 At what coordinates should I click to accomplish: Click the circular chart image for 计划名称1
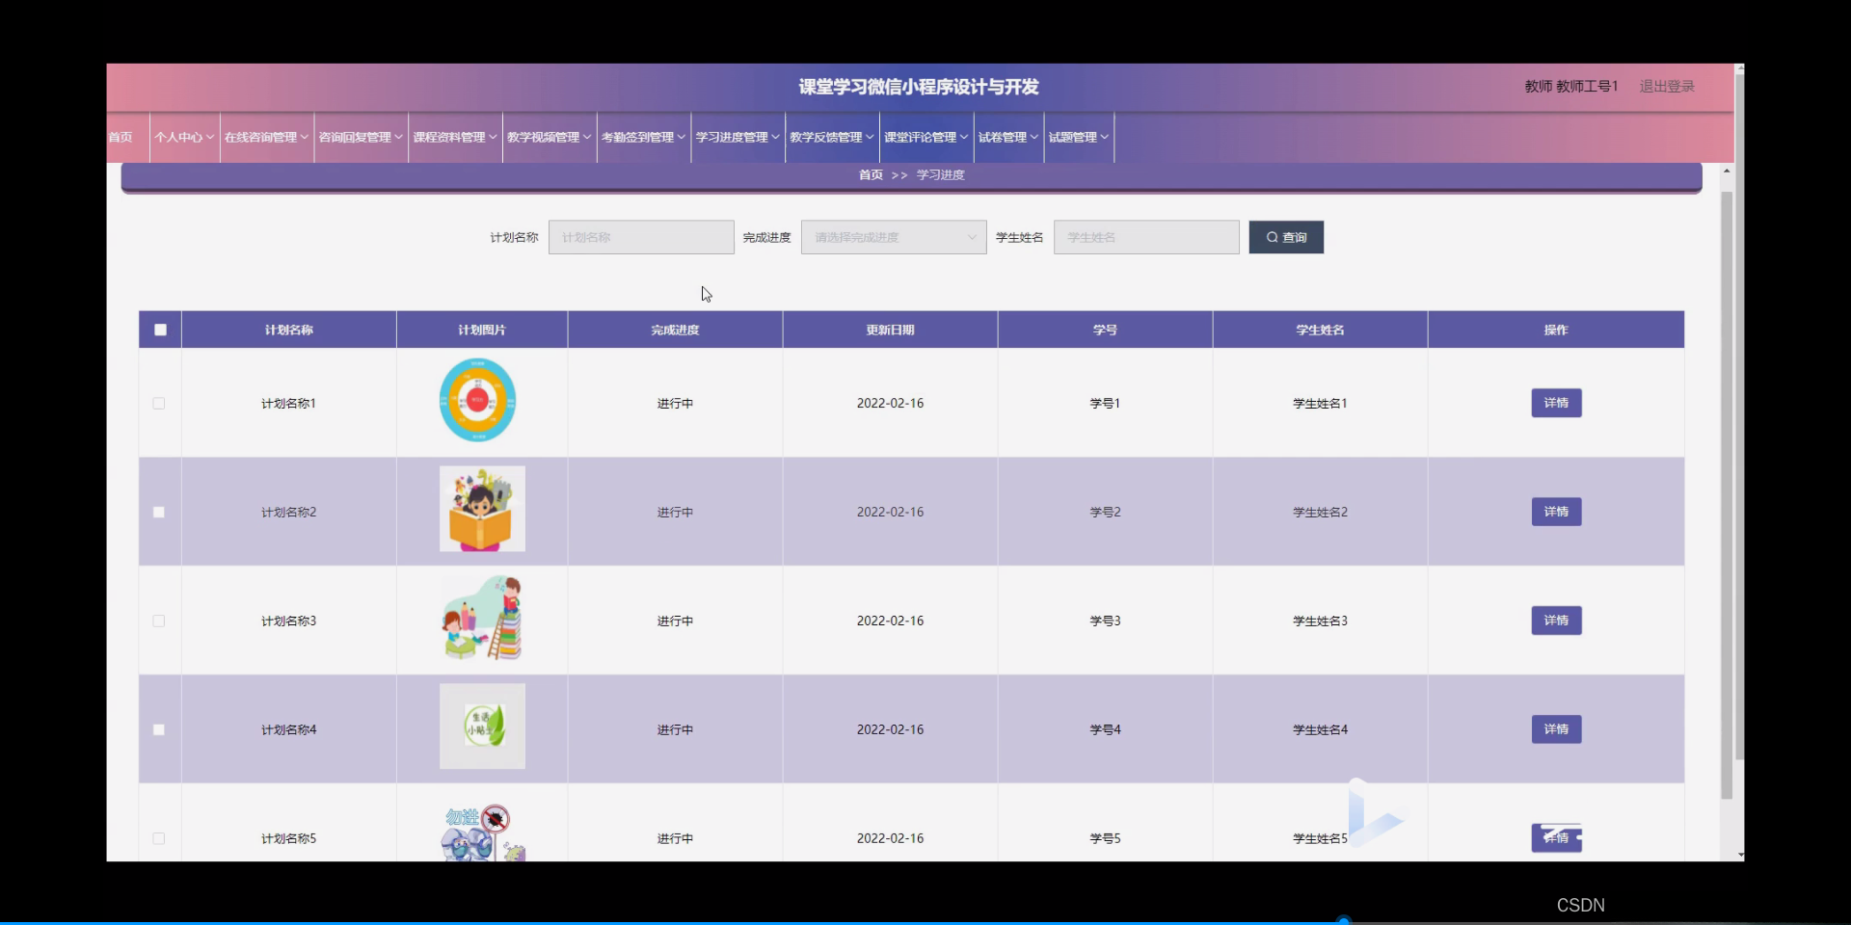(476, 399)
